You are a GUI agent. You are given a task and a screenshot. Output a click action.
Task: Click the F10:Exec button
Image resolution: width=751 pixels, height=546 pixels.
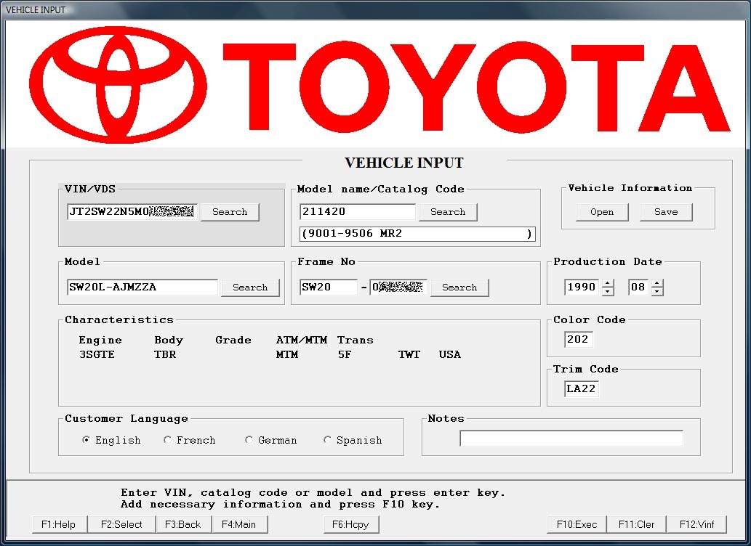point(577,524)
